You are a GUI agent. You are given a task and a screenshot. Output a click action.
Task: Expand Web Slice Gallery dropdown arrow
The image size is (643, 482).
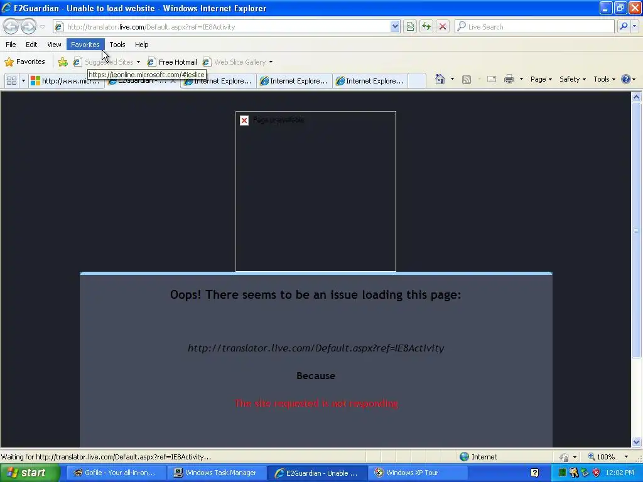pyautogui.click(x=271, y=62)
